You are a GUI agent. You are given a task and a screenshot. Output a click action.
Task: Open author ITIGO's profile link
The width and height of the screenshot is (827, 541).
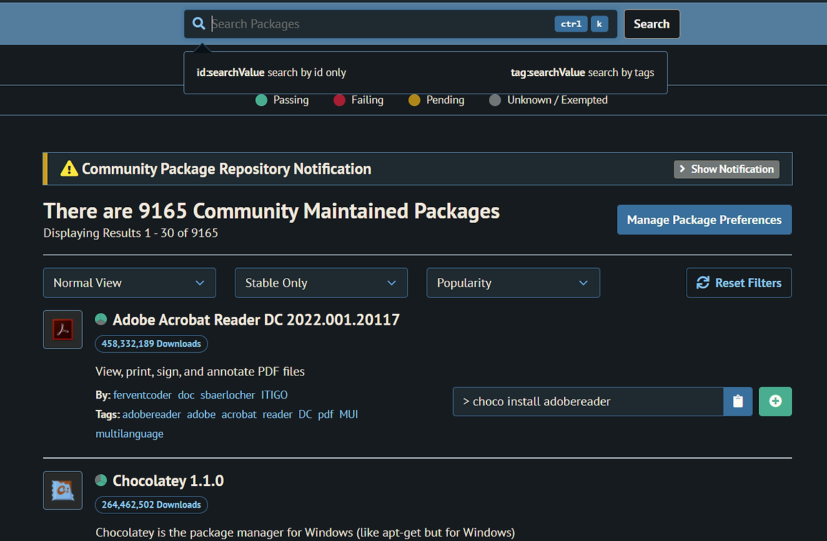pos(274,395)
